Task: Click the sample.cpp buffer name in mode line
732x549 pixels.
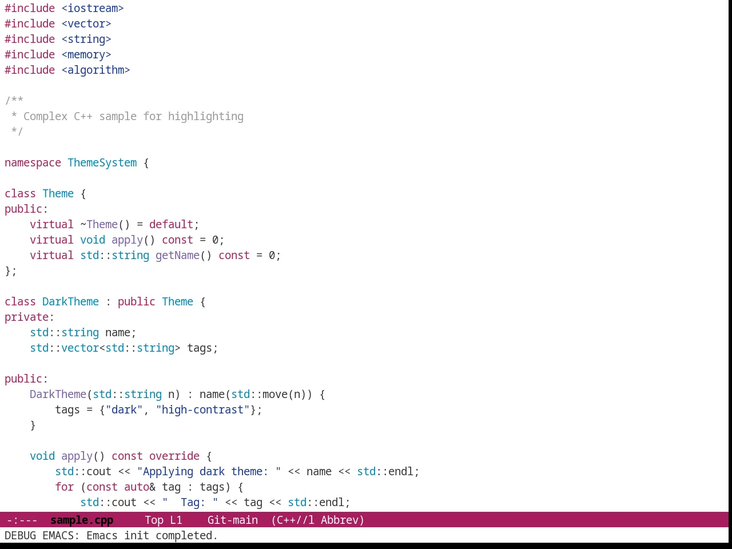Action: tap(82, 520)
